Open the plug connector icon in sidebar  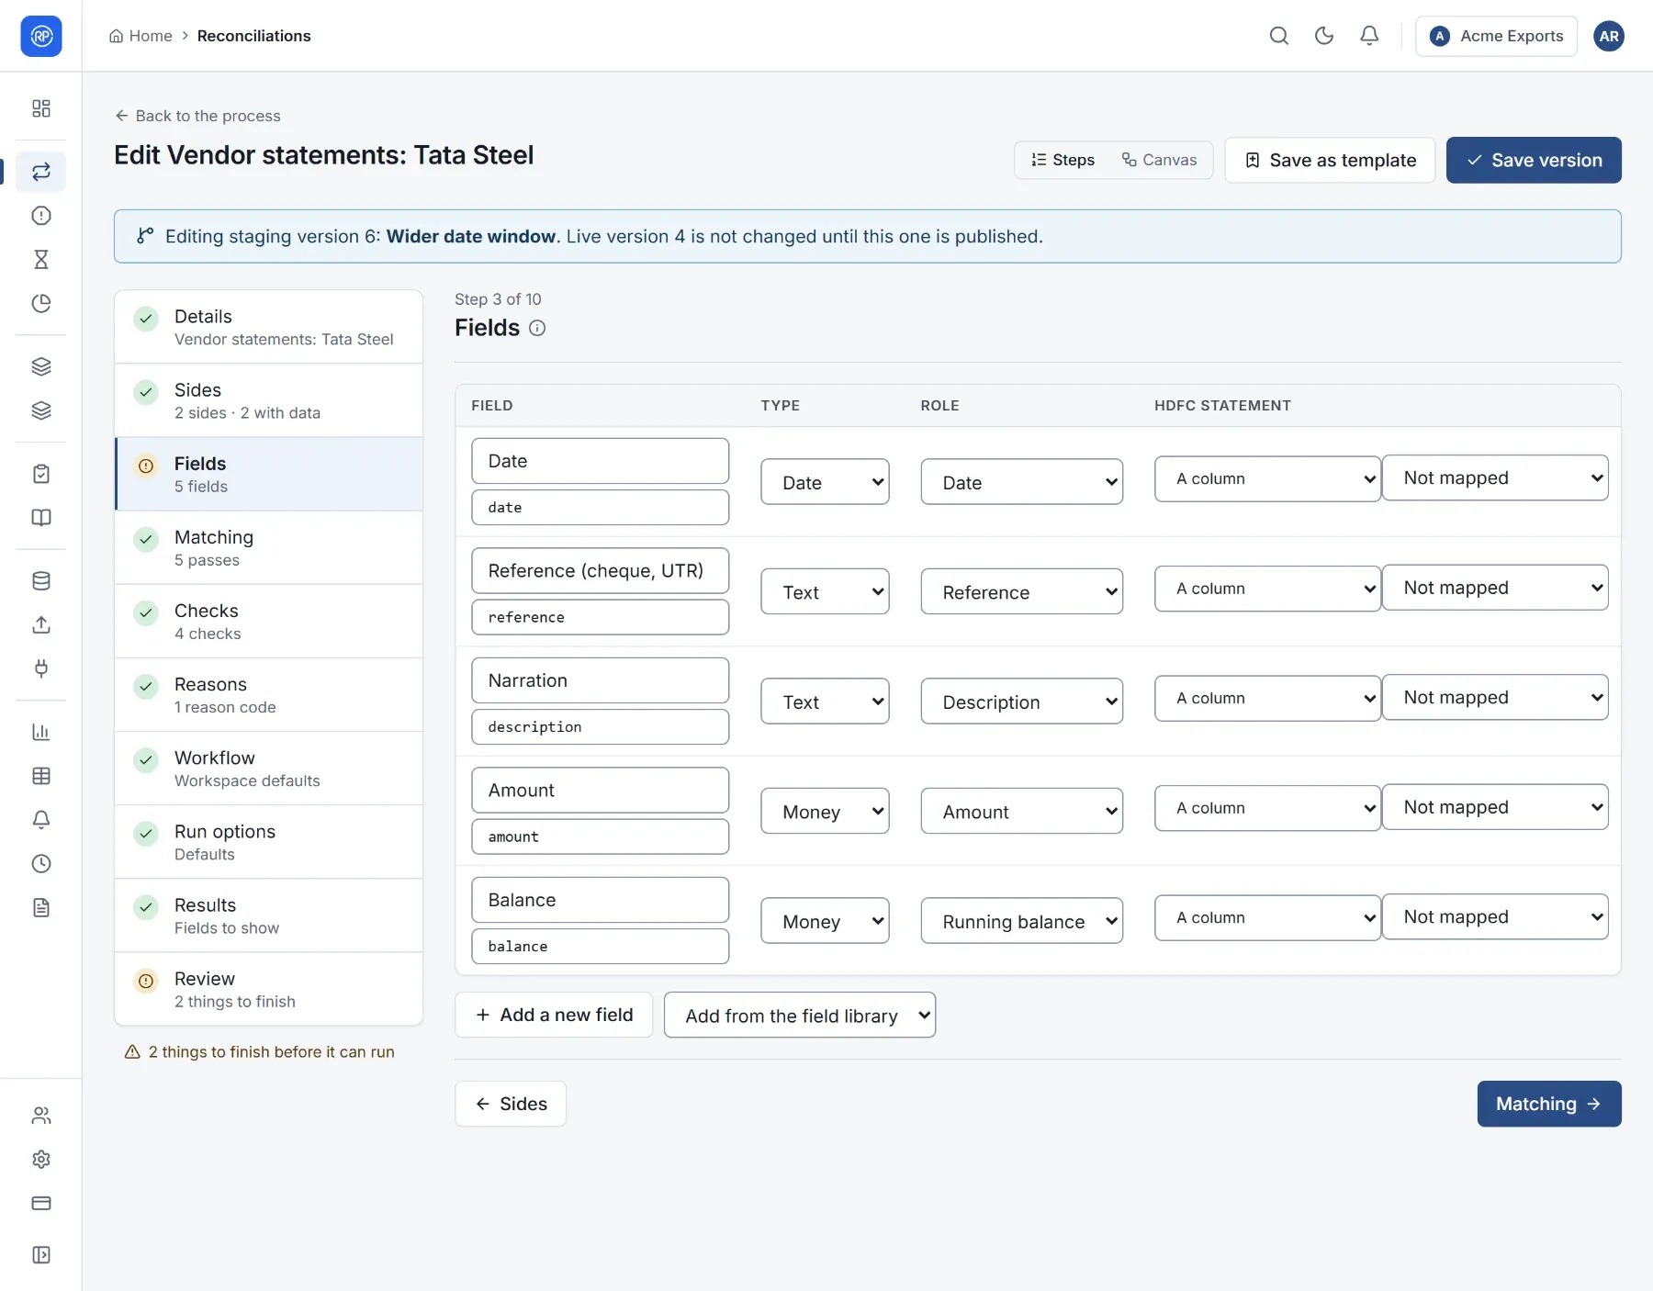pyautogui.click(x=41, y=668)
